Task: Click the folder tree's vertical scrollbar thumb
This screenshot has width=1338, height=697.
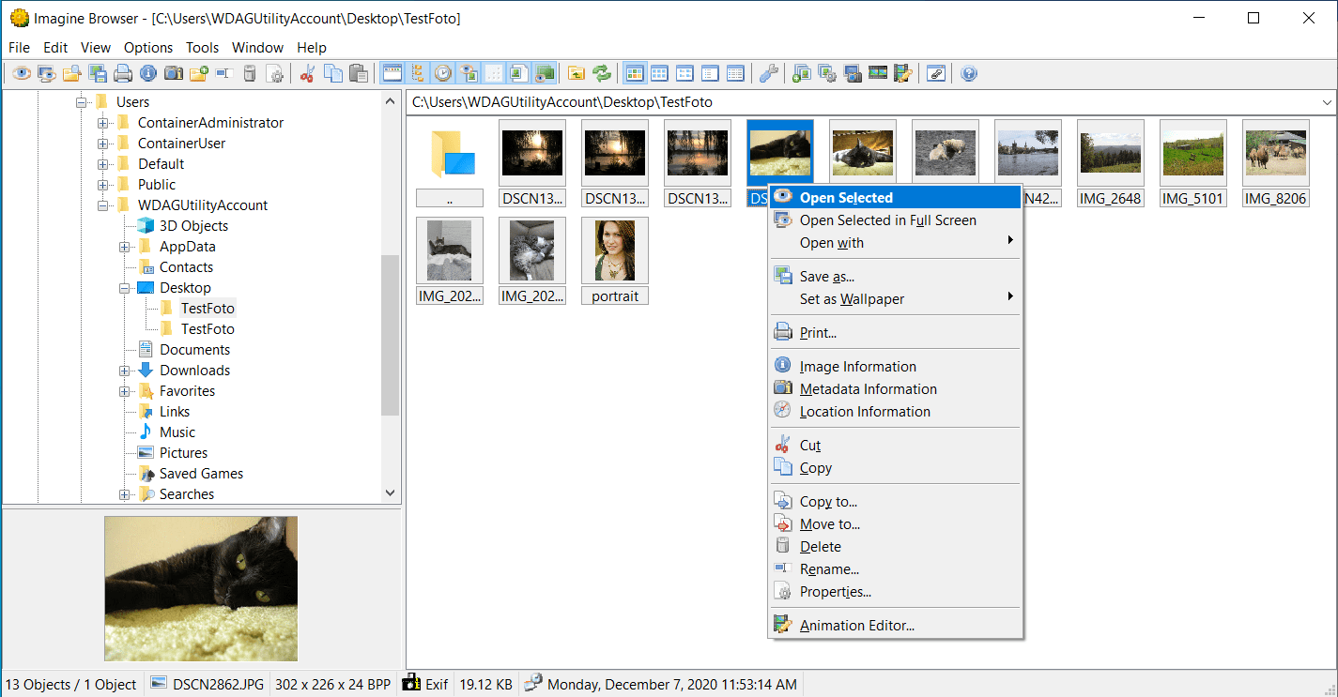Action: tap(391, 335)
